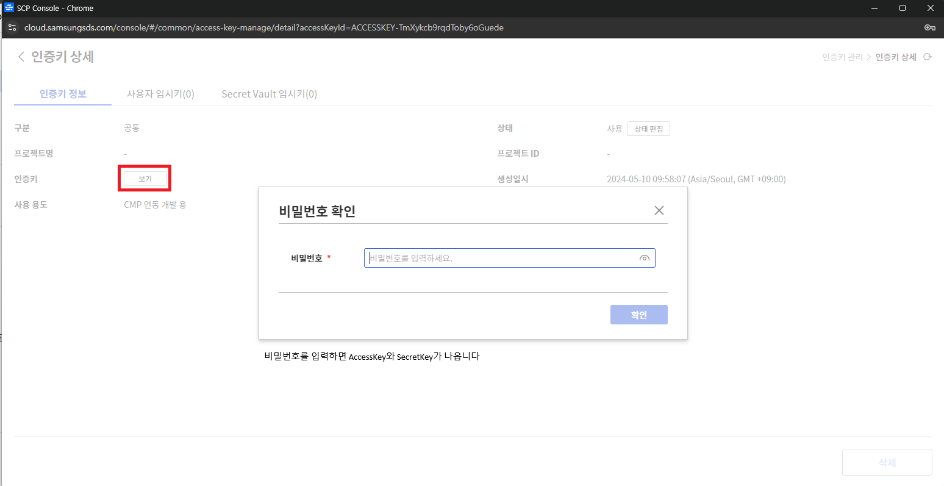Click the back arrow beside 인증키 상세 title
Image resolution: width=944 pixels, height=486 pixels.
21,56
